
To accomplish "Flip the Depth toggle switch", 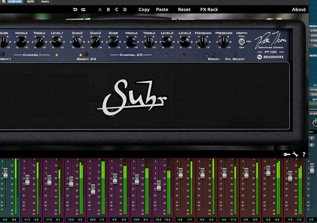I will 242,42.
